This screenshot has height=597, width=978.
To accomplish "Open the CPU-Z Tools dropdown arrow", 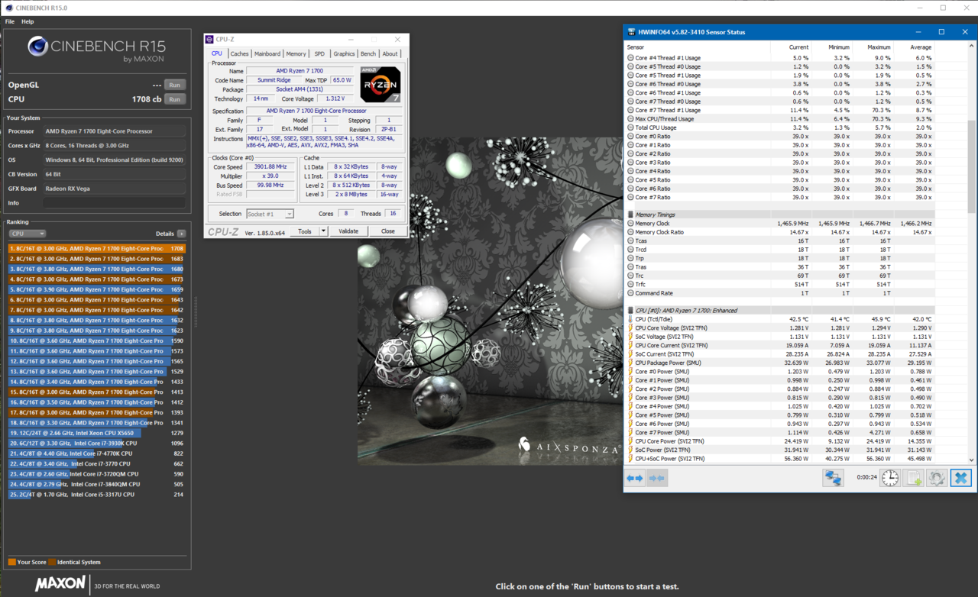I will coord(323,231).
